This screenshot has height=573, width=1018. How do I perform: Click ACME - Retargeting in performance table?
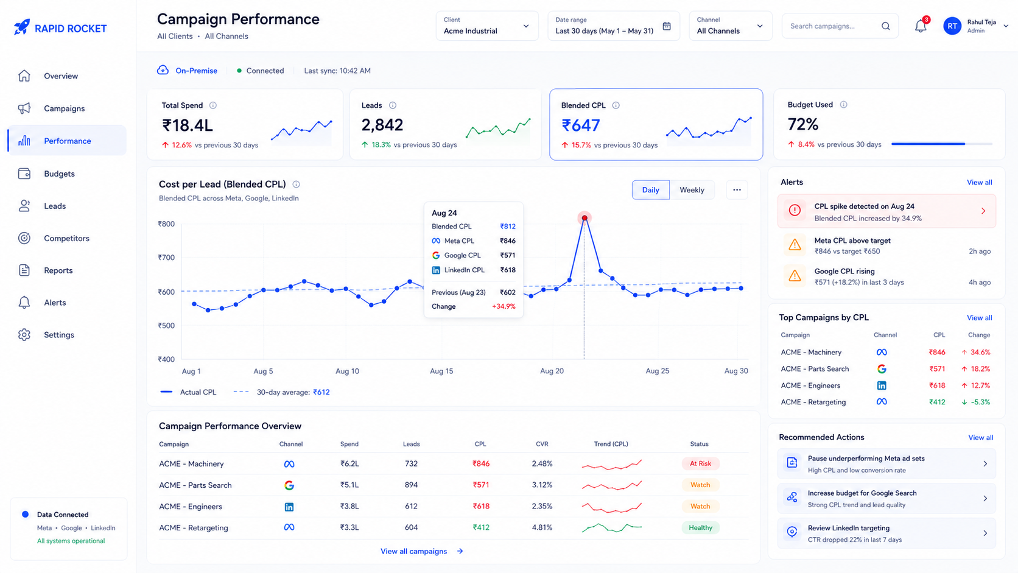coord(194,528)
